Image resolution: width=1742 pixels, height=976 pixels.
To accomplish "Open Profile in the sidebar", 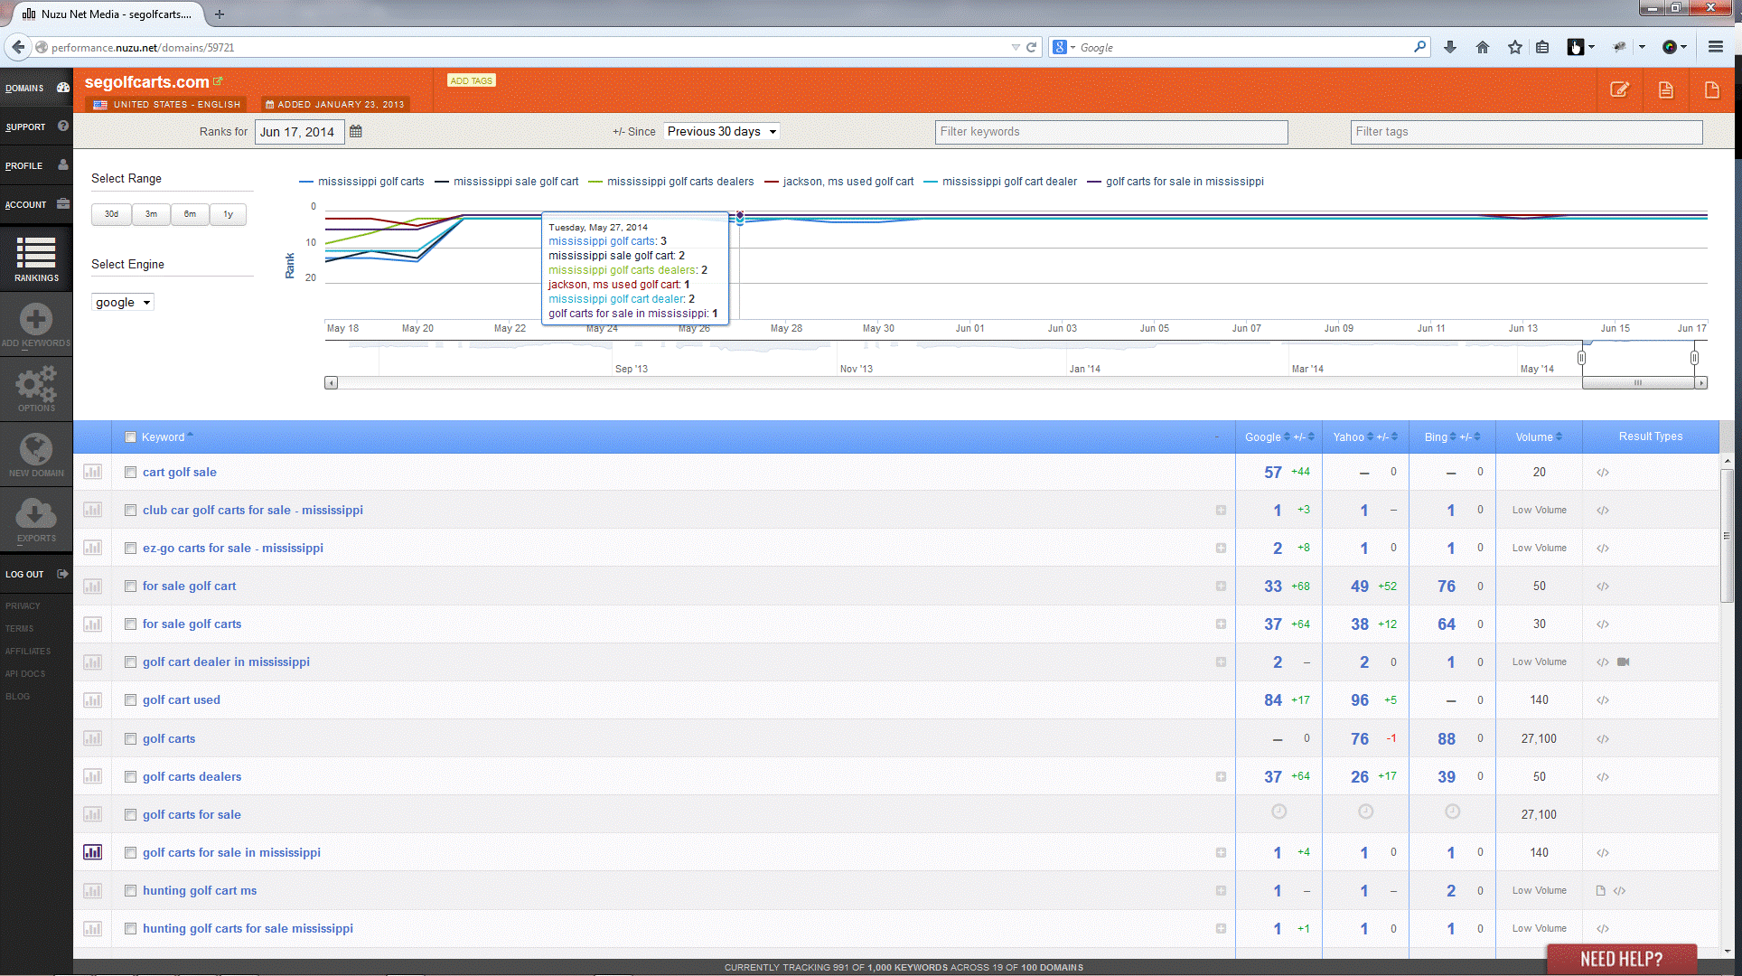I will (36, 165).
